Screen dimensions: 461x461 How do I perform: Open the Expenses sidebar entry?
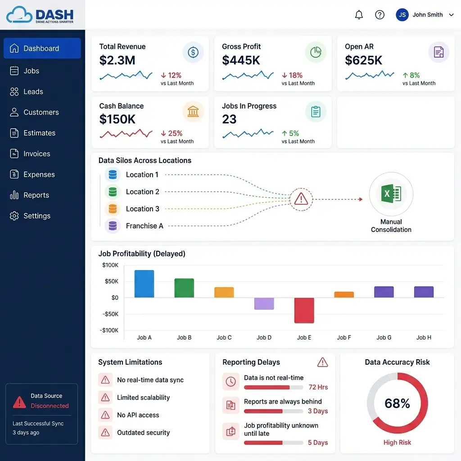tap(42, 174)
